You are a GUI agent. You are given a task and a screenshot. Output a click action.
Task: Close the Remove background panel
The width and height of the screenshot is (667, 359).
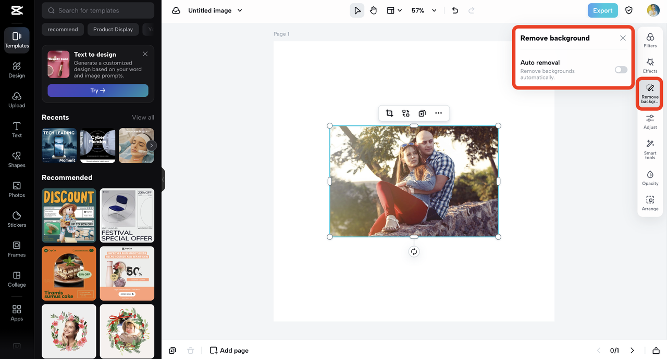(623, 38)
